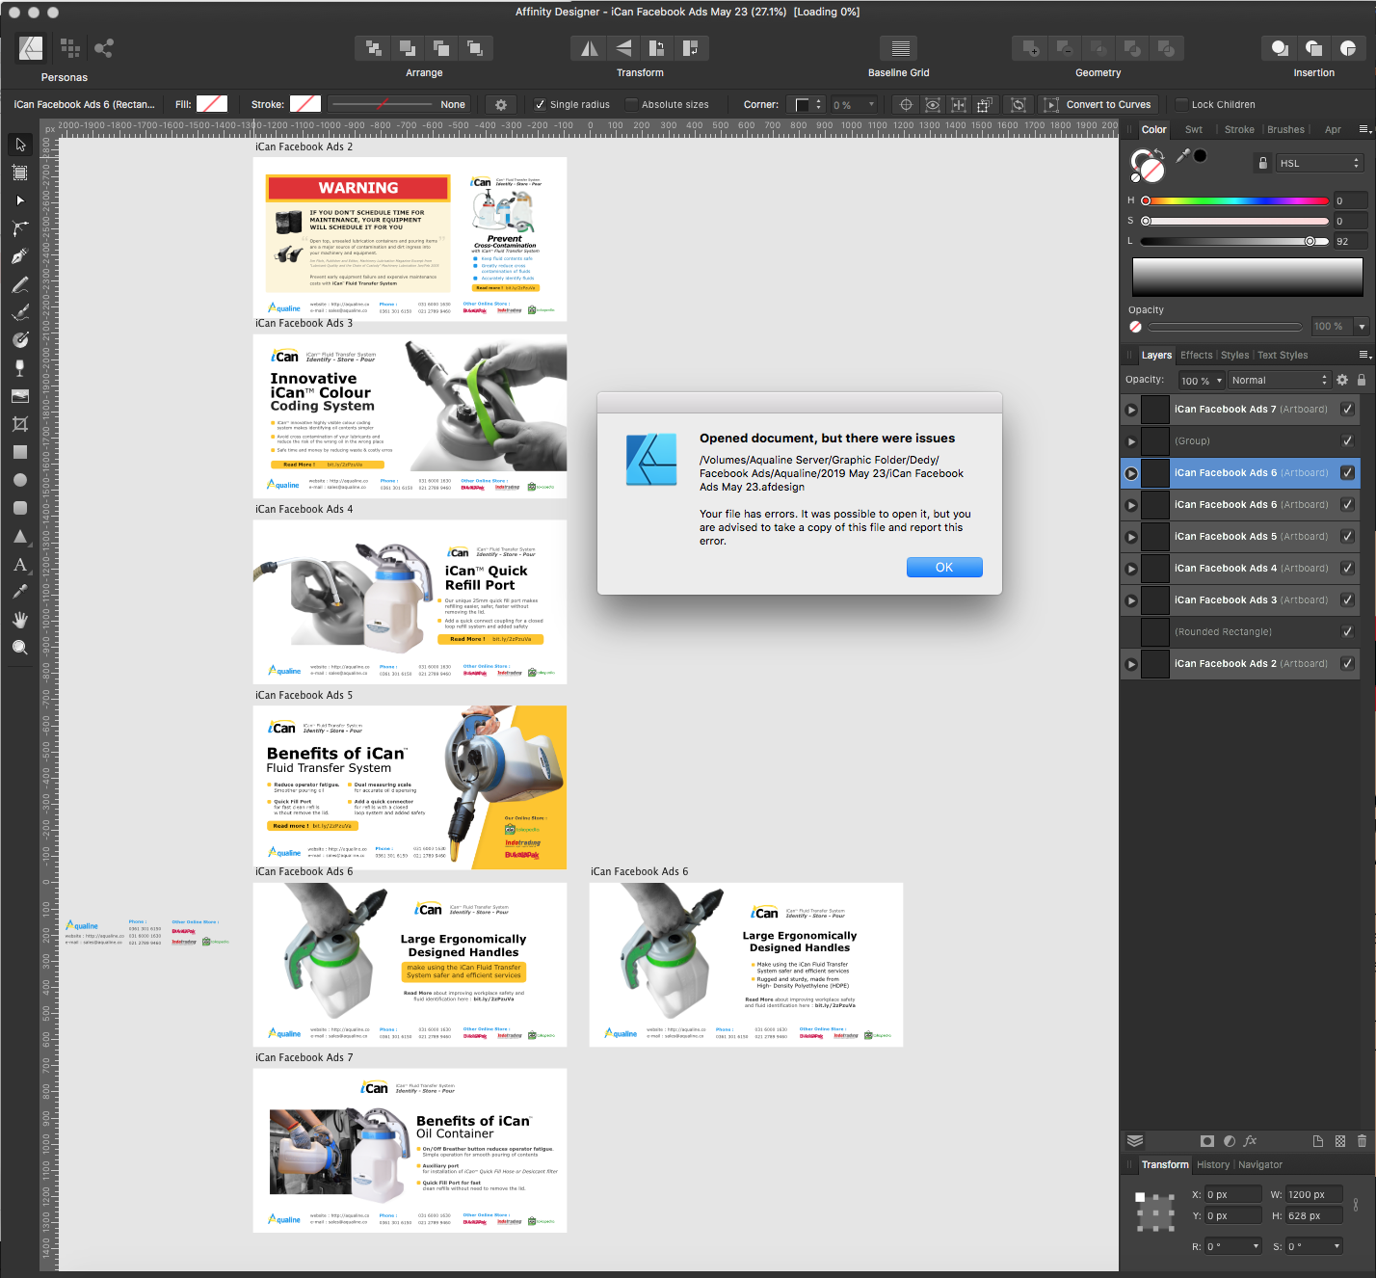Hide the iCan Facebook Ads 4 artboard
The image size is (1376, 1278).
tap(1347, 569)
